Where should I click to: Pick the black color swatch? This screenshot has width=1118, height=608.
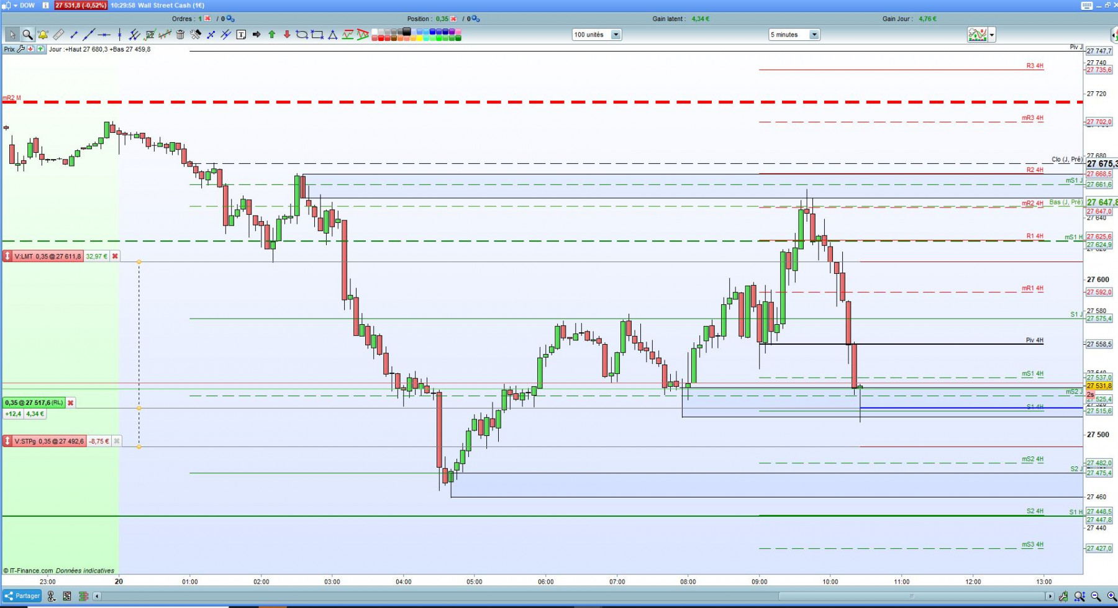coord(407,31)
